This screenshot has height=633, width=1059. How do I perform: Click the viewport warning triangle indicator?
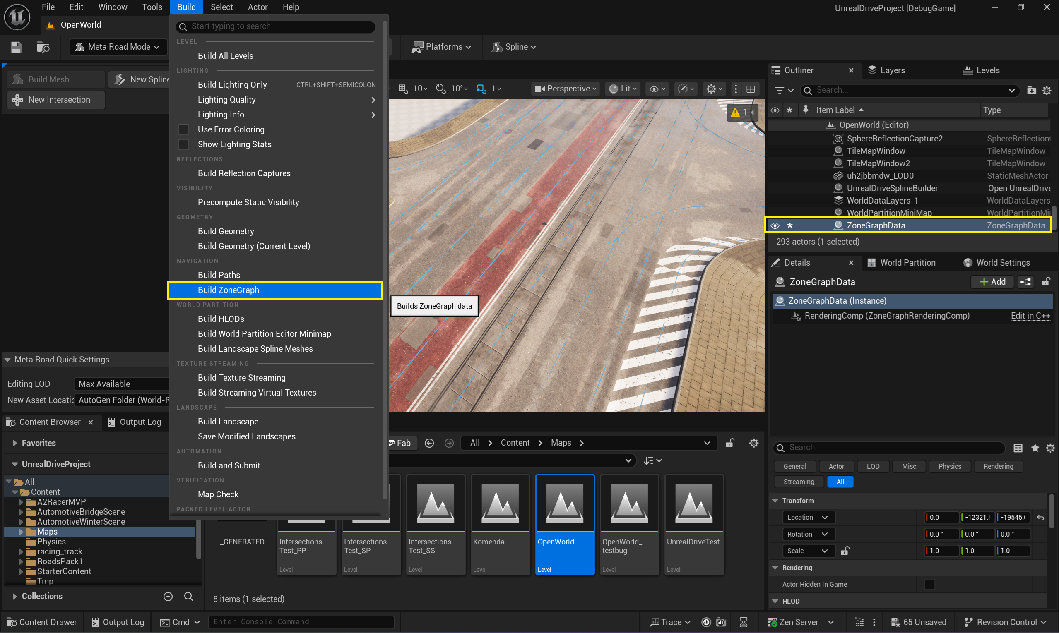(734, 112)
